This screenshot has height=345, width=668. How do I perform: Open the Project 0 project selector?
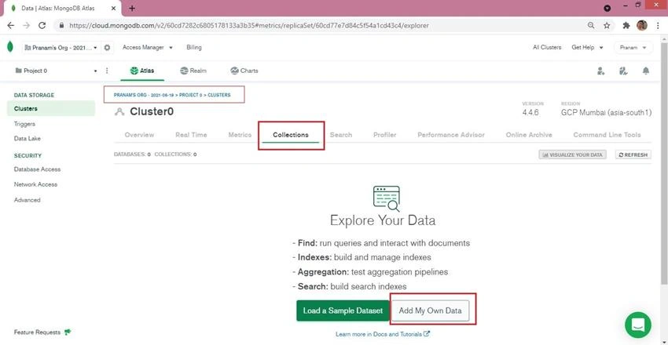(x=56, y=71)
